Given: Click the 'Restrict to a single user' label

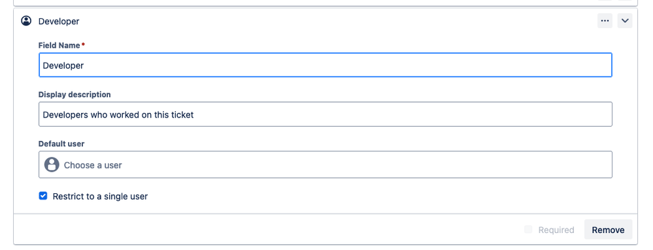Looking at the screenshot, I should [x=100, y=196].
